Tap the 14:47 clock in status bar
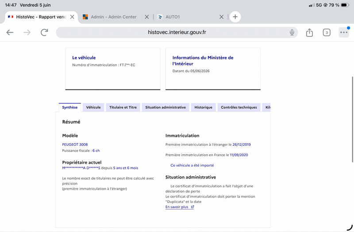 pos(11,5)
